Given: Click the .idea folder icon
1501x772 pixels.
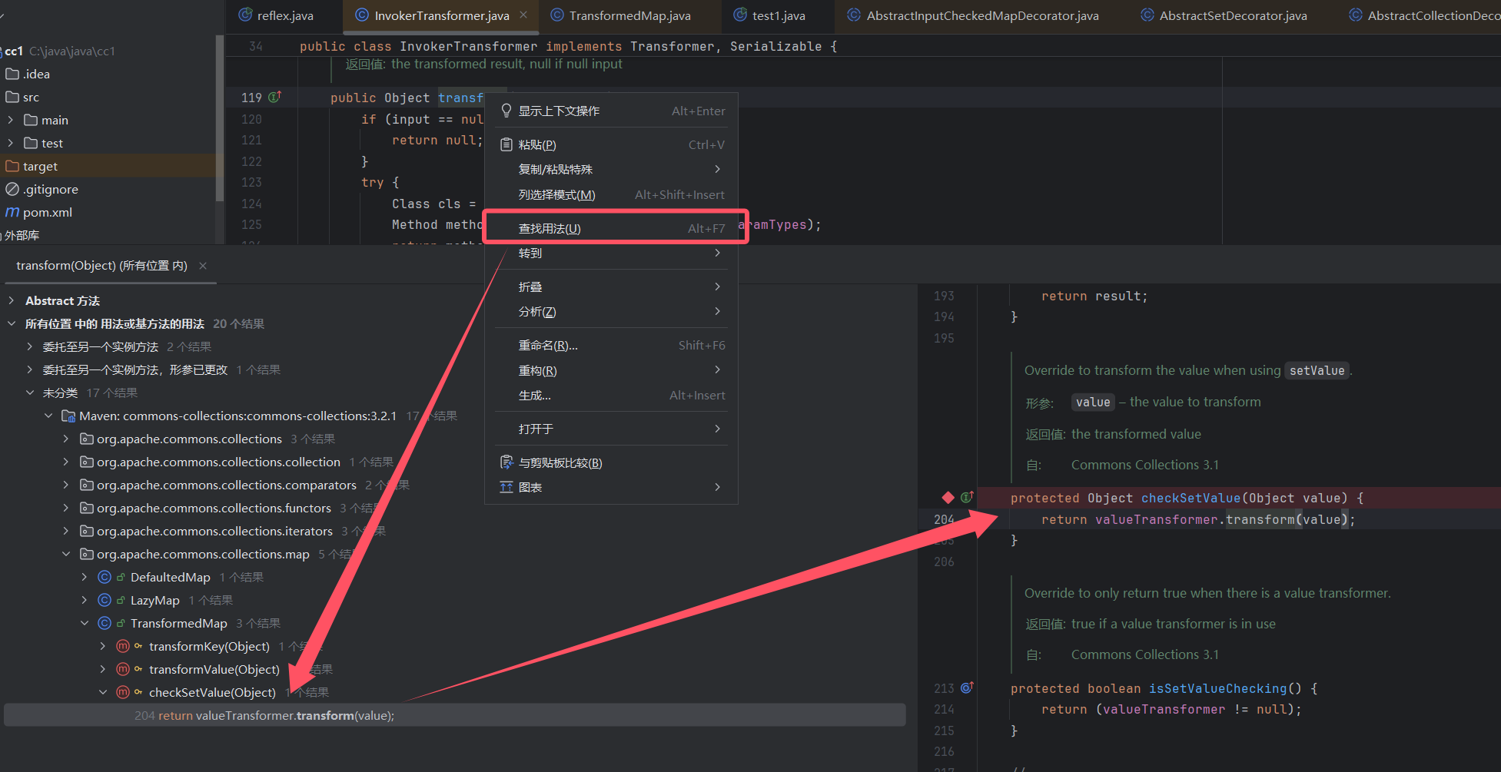Looking at the screenshot, I should tap(12, 74).
